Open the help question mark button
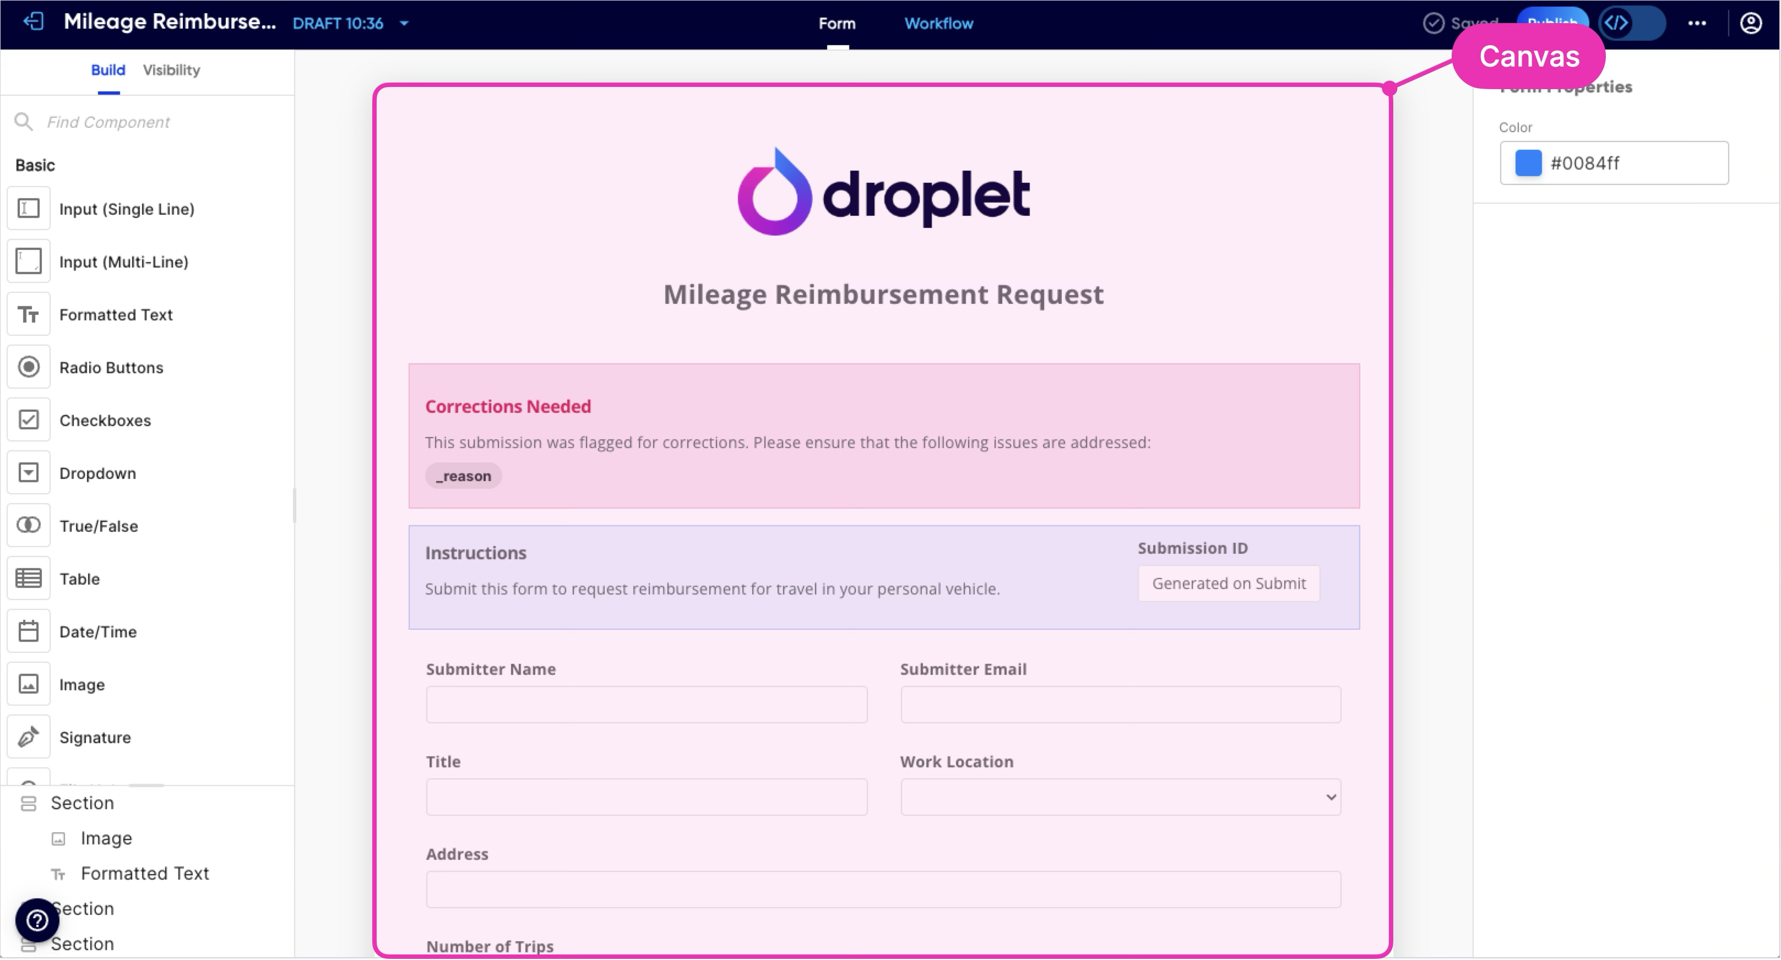1781x960 pixels. (x=37, y=920)
